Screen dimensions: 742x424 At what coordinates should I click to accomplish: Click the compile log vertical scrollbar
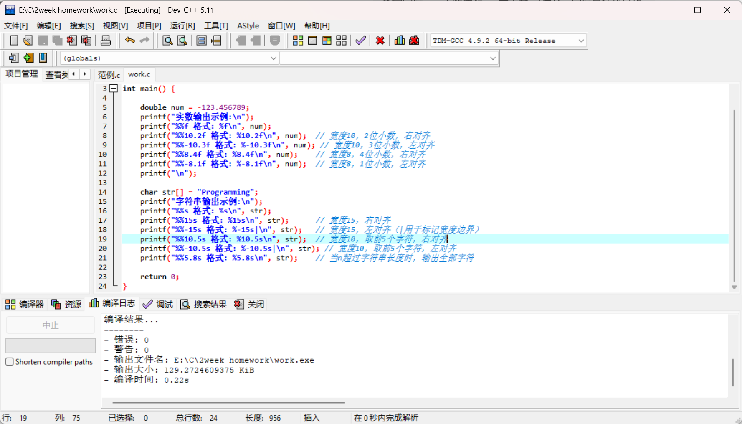coord(733,372)
